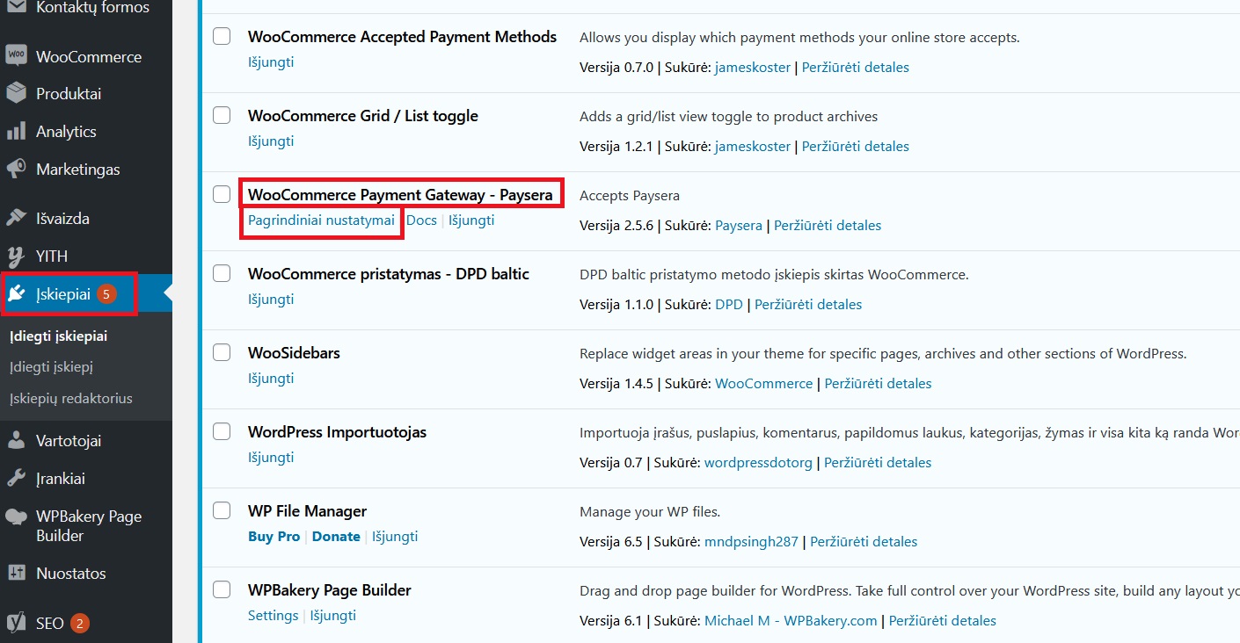Click Išjungti under WordPress Importuotojas
The height and width of the screenshot is (643, 1240).
271,458
